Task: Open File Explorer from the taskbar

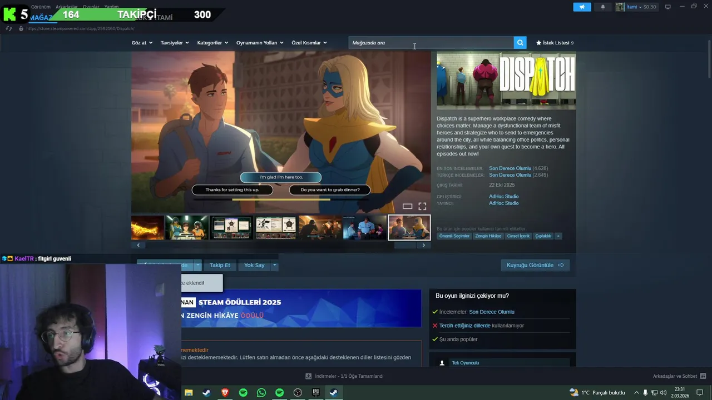Action: coord(189,393)
